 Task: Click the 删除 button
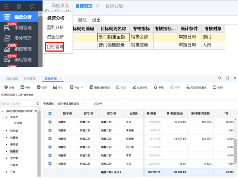[82, 20]
